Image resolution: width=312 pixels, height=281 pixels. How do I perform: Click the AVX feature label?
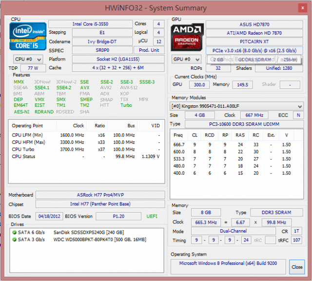click(x=85, y=88)
